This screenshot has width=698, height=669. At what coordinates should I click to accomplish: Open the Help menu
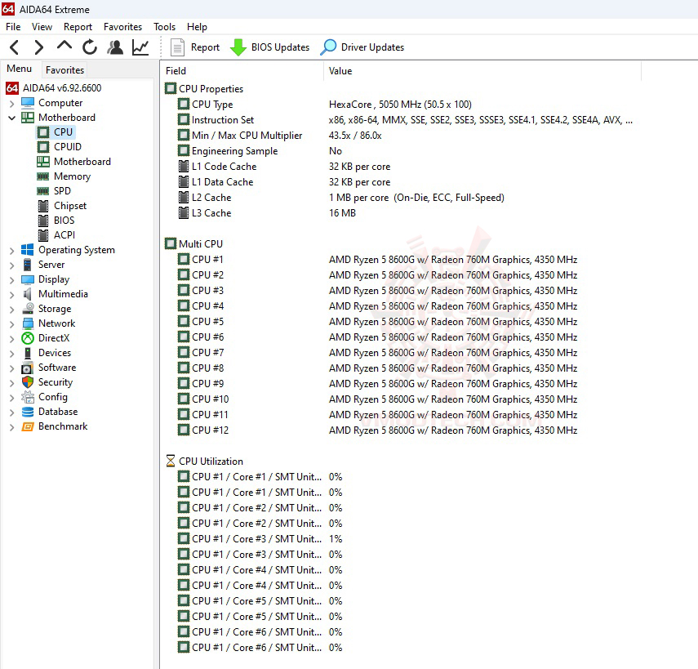(x=197, y=27)
